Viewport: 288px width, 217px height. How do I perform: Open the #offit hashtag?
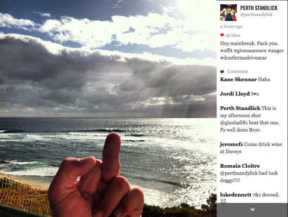pyautogui.click(x=226, y=51)
